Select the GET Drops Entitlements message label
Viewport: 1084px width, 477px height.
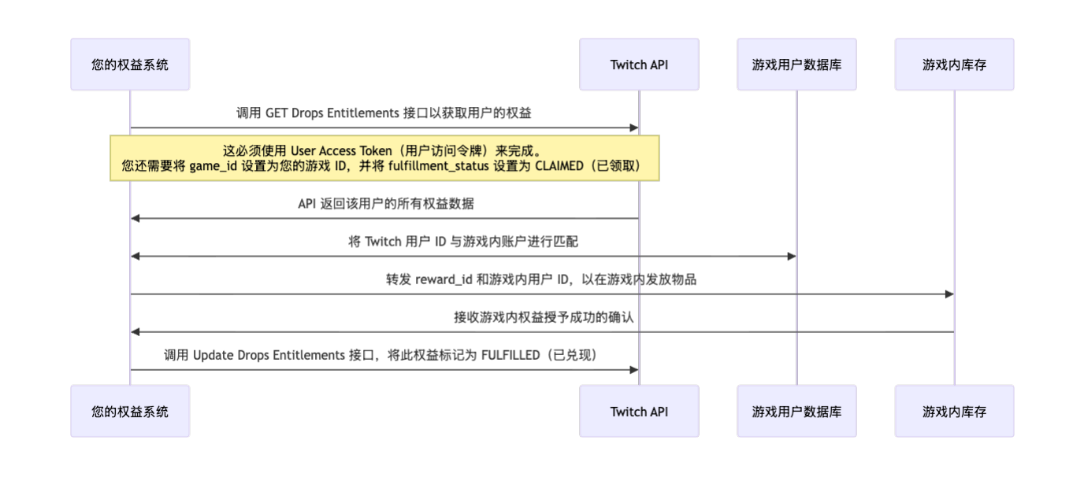384,113
